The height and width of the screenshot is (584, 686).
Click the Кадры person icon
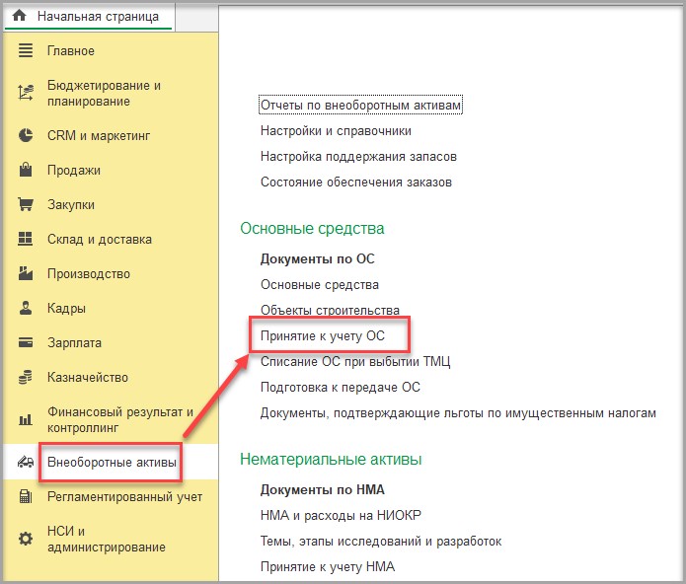(26, 308)
